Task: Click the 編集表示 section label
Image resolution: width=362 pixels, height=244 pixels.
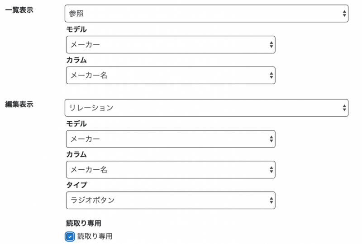Action: [19, 105]
